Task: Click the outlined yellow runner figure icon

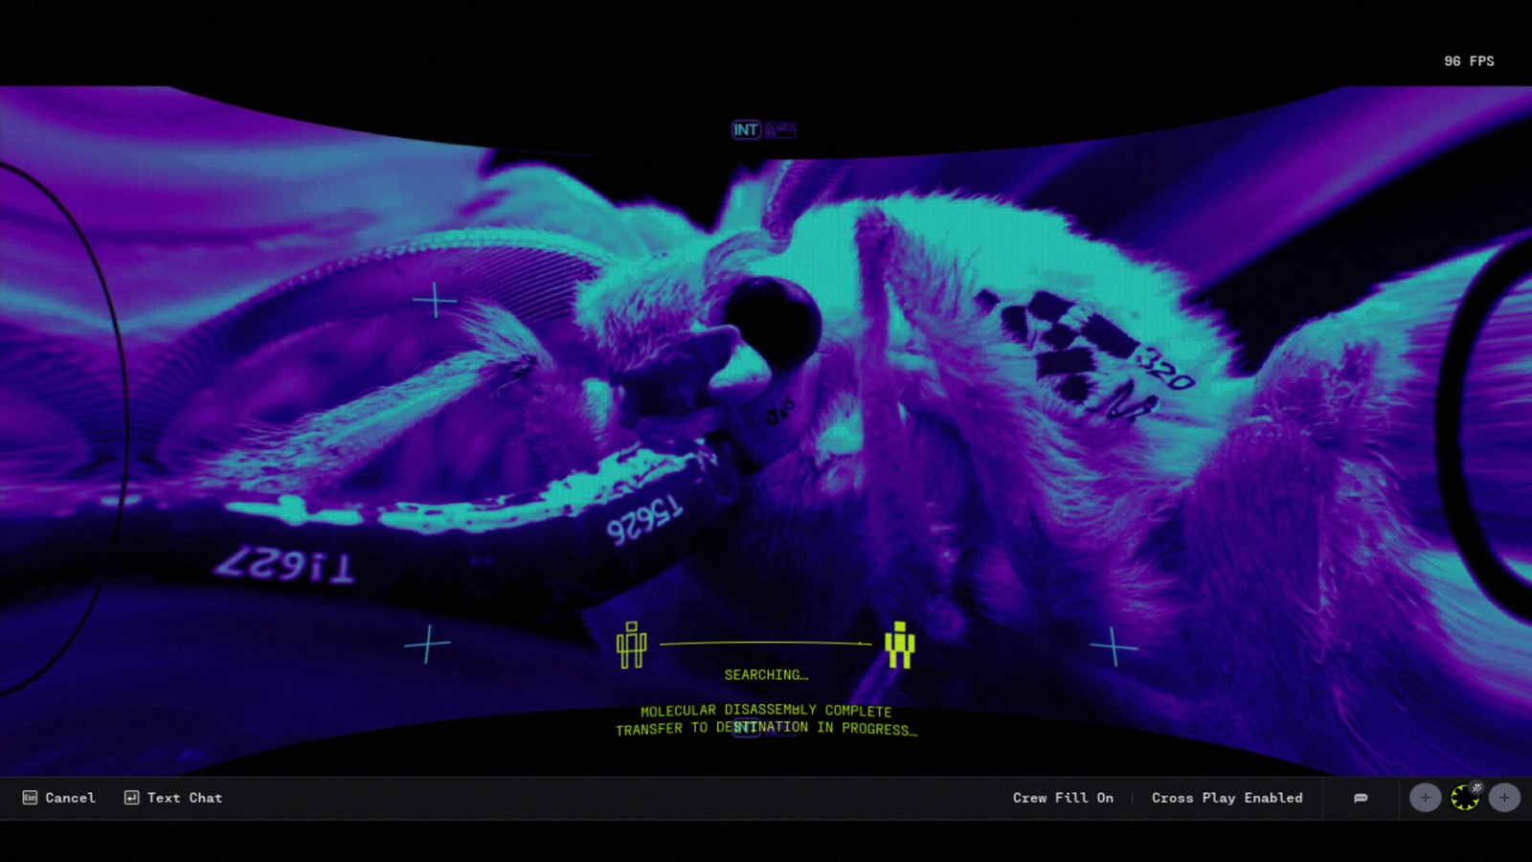Action: 631,645
